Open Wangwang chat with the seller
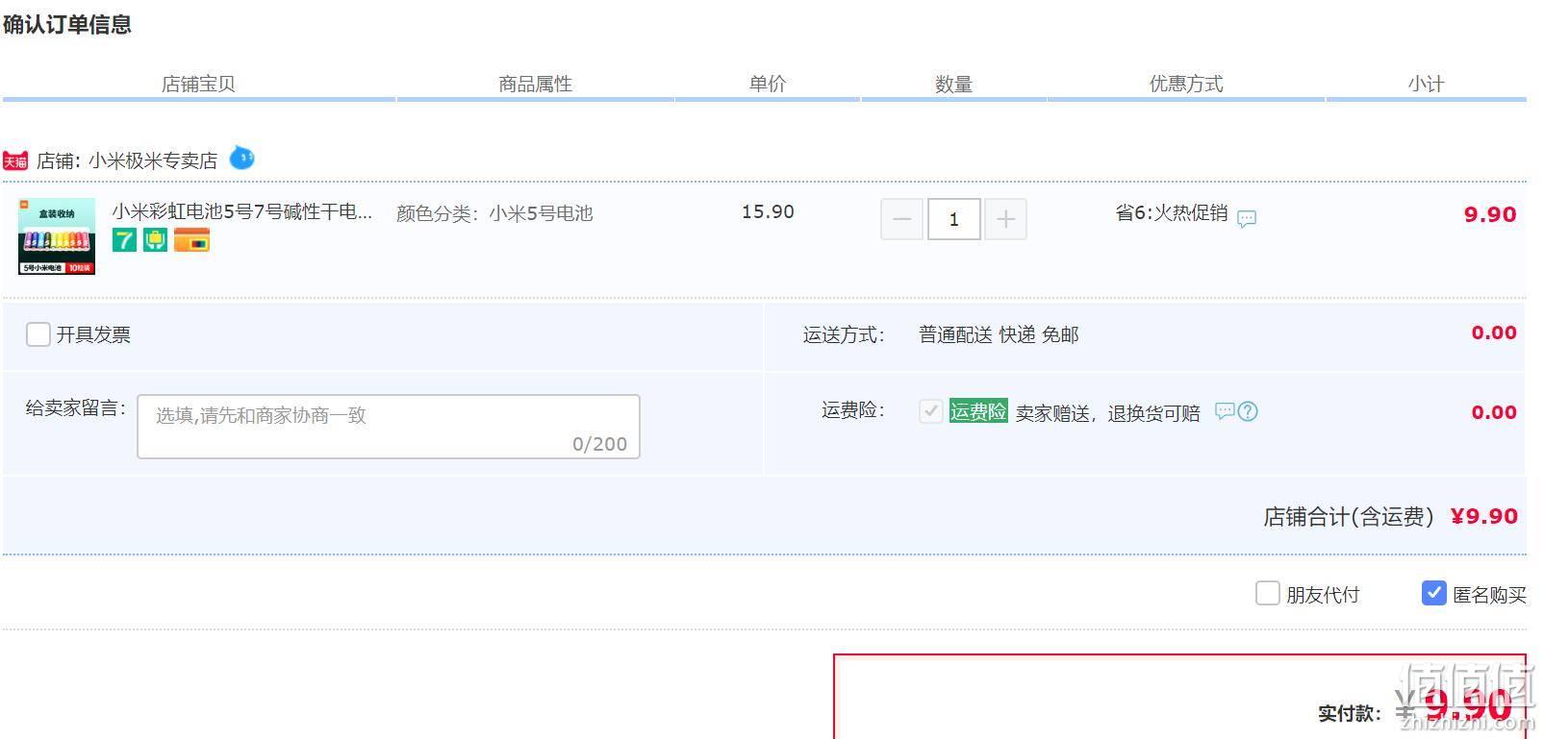Screen dimensions: 1544x739 pyautogui.click(x=241, y=158)
